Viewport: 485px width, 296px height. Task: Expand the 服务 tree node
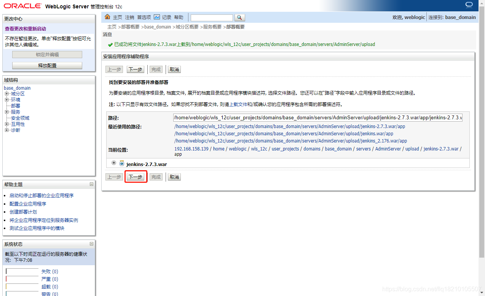6,112
